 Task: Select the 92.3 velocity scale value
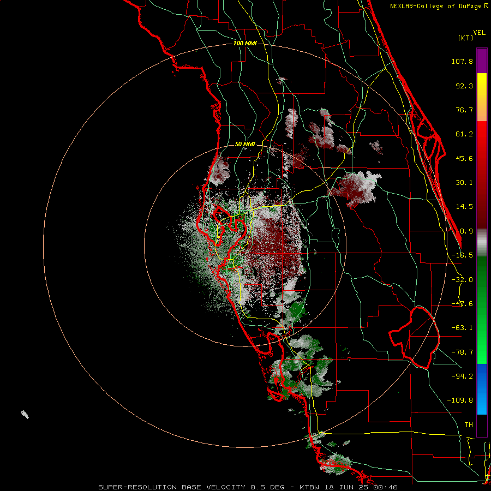click(x=464, y=86)
